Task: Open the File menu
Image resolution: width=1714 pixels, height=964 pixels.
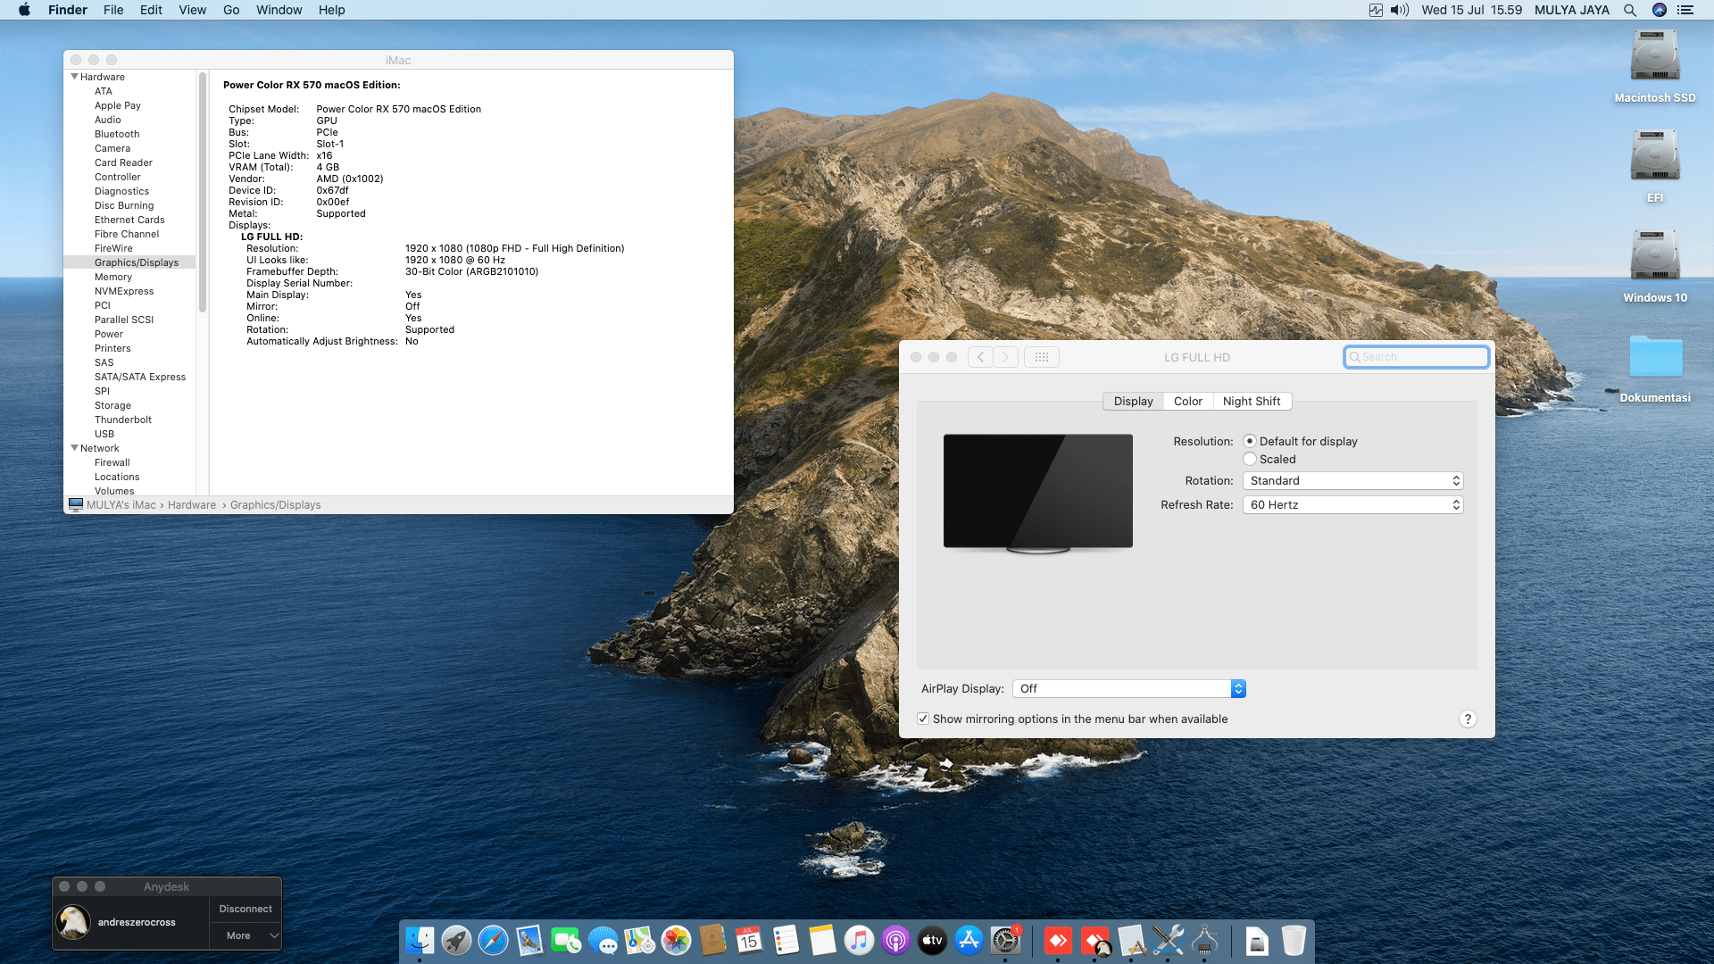Action: pyautogui.click(x=113, y=10)
